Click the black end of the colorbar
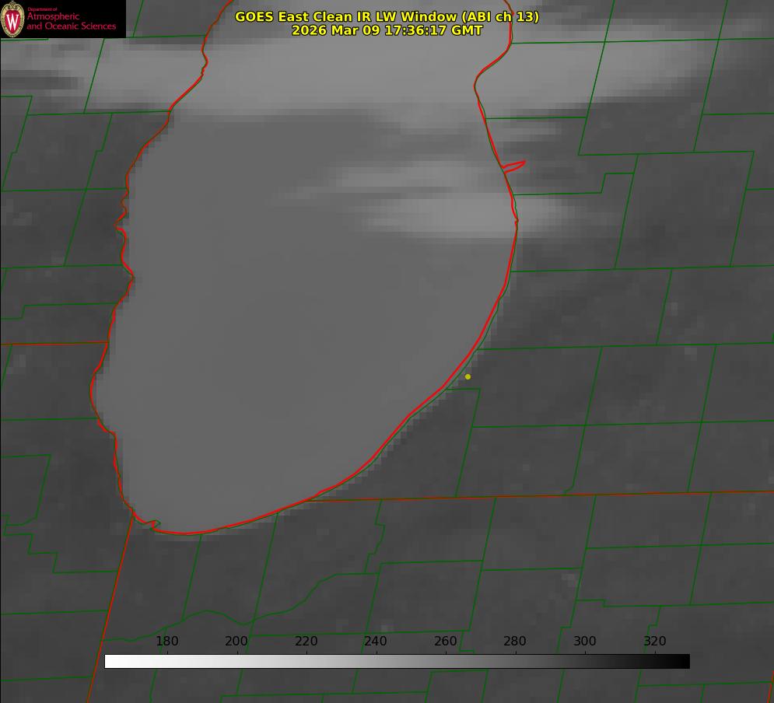The image size is (774, 703). (685, 661)
